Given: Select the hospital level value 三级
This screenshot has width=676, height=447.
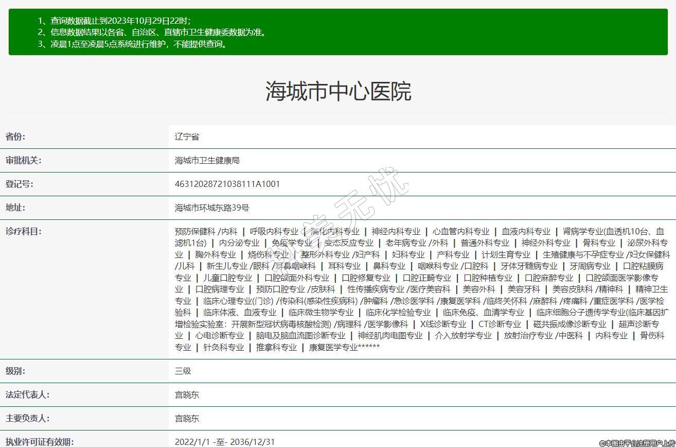Looking at the screenshot, I should [x=183, y=371].
